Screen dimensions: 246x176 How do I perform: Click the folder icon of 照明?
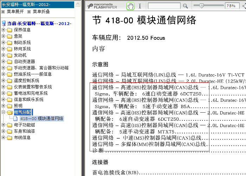(x=9, y=106)
